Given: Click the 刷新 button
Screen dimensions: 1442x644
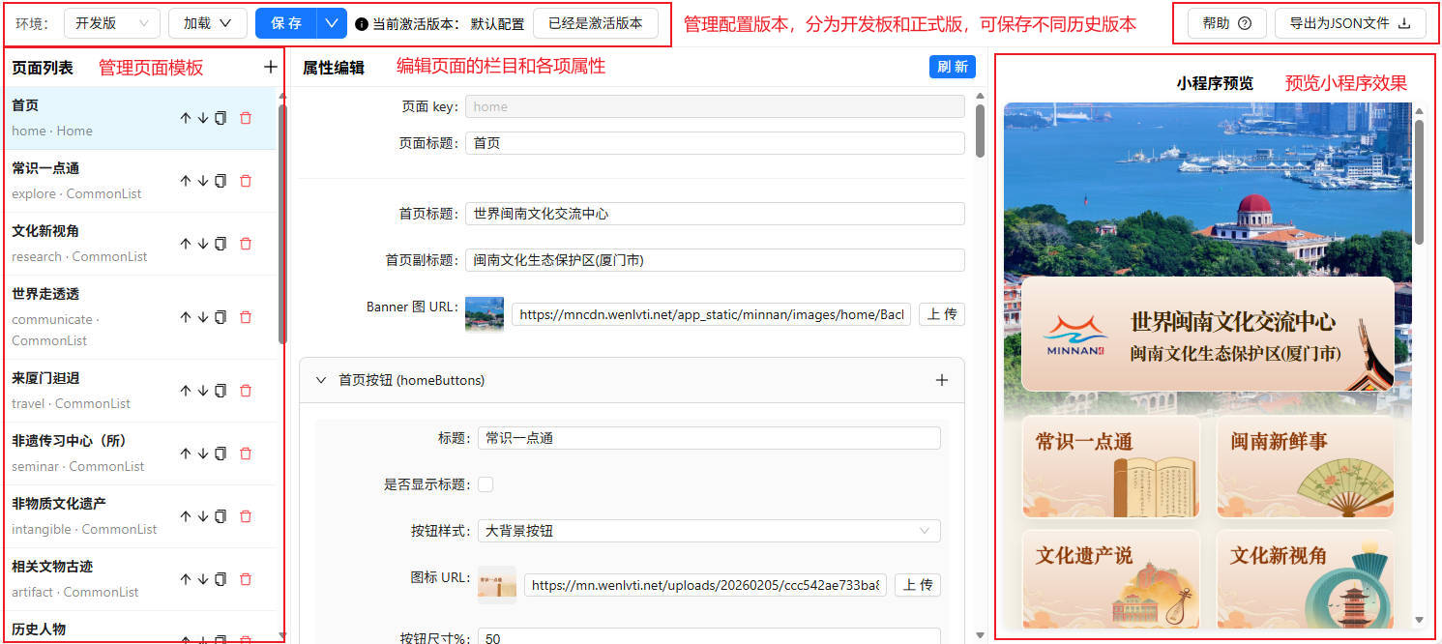Looking at the screenshot, I should (x=952, y=67).
